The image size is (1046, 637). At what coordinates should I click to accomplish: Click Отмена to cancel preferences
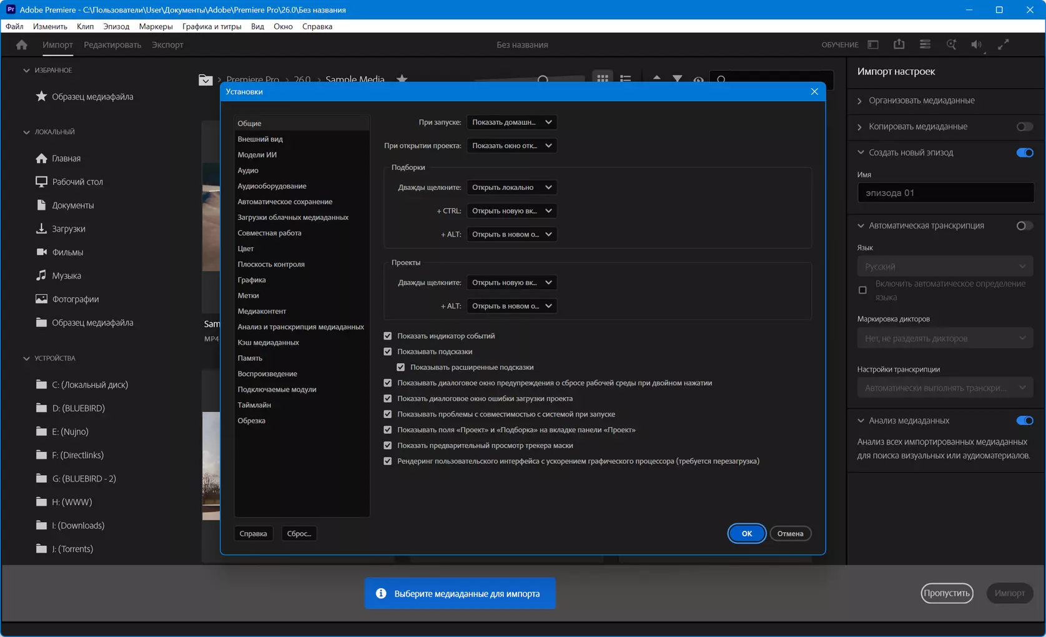790,533
